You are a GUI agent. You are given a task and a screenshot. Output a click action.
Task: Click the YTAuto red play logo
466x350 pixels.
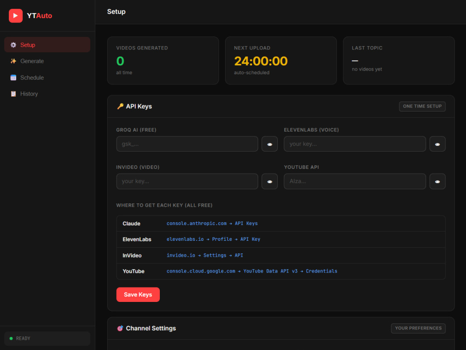16,16
